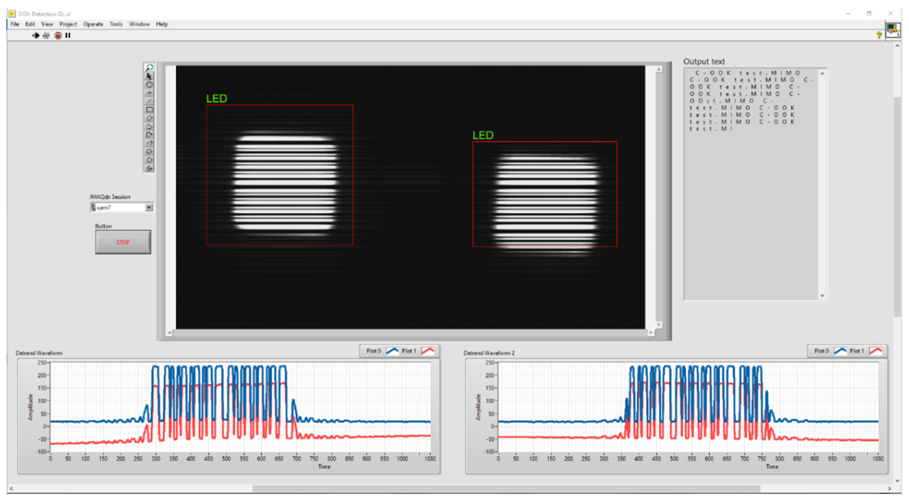Click the Detrend Waveform graph plot area
This screenshot has height=499, width=909.
[240, 408]
